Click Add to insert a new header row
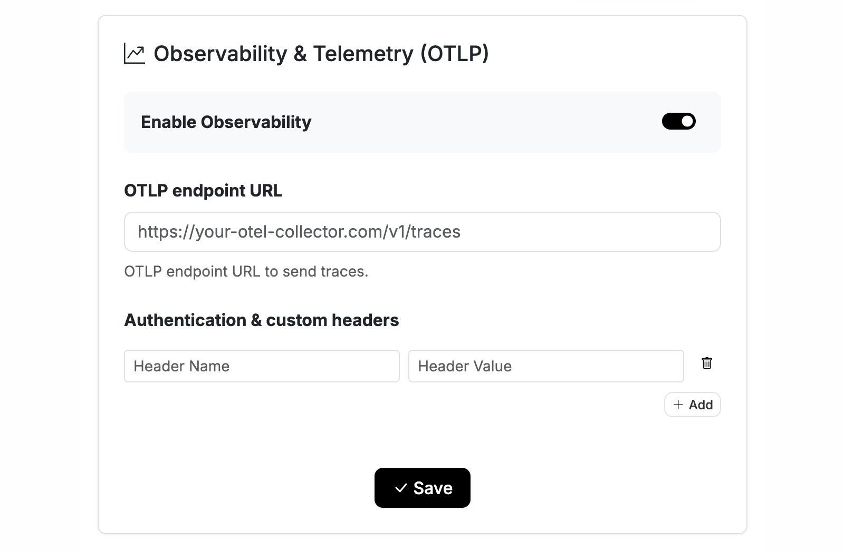 point(692,405)
